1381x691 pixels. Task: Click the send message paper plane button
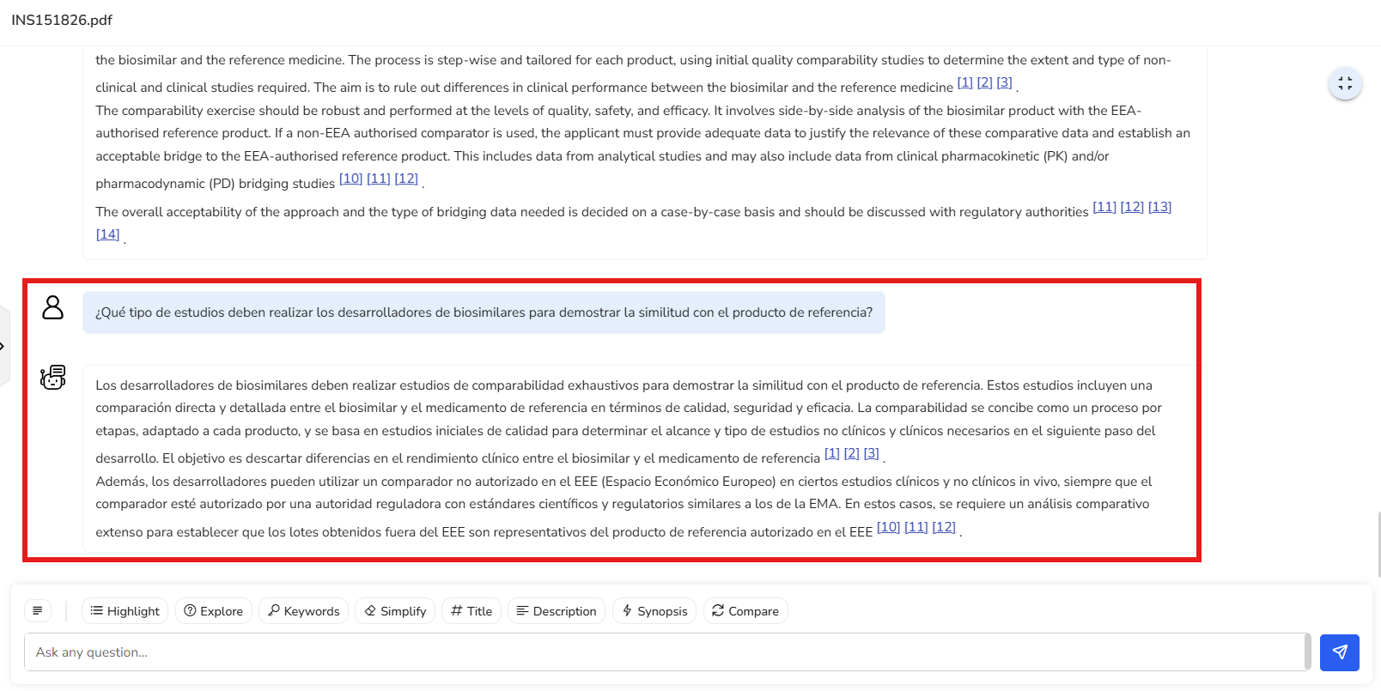pyautogui.click(x=1339, y=652)
